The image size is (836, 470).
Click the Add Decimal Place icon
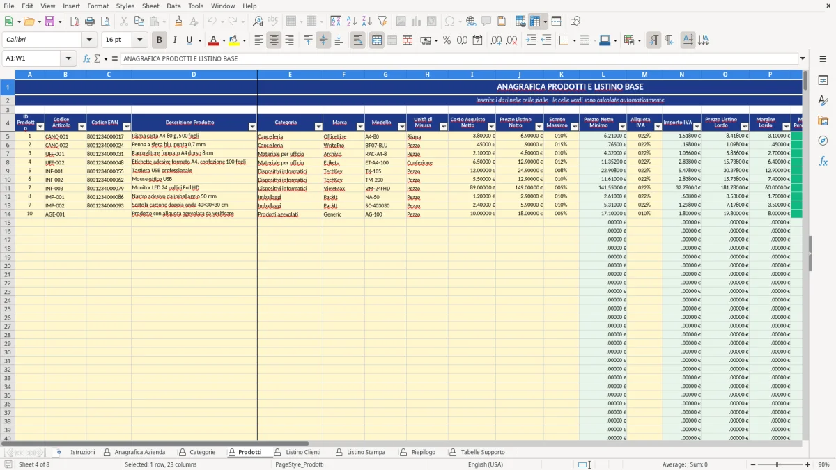coord(496,40)
